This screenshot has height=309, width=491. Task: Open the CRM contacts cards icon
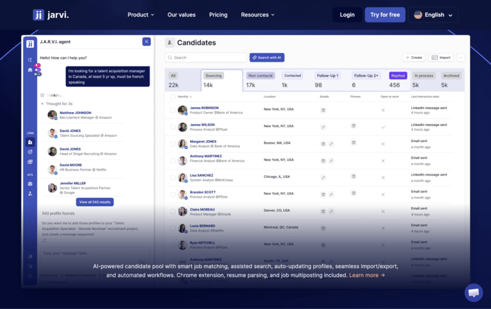coord(30,162)
